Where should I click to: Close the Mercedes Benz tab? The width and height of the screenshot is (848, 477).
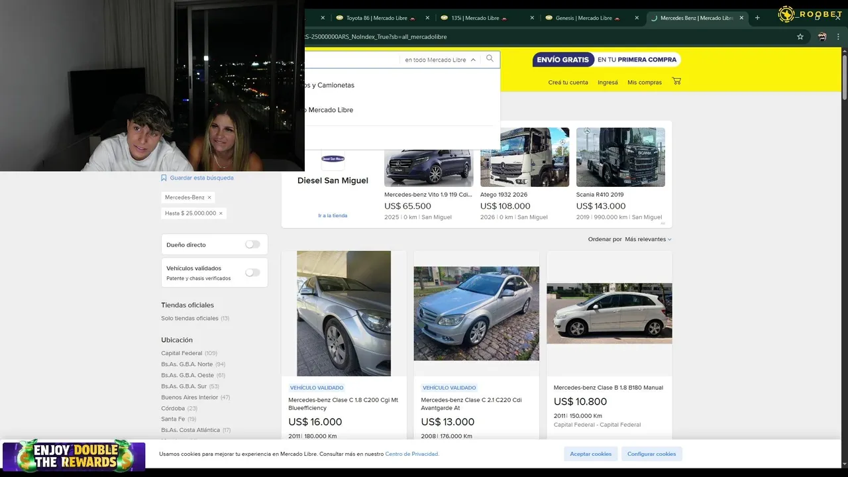[741, 18]
